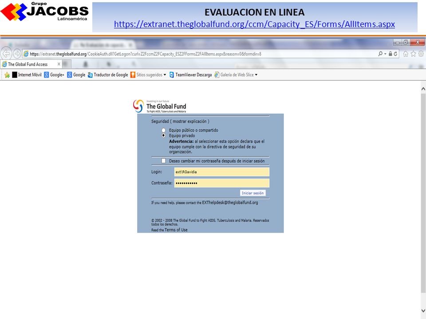The image size is (426, 319).
Task: Close the browser window
Action: (418, 43)
